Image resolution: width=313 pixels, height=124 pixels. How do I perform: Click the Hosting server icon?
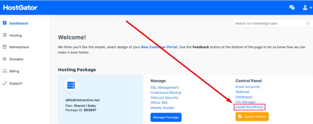coord(5,35)
